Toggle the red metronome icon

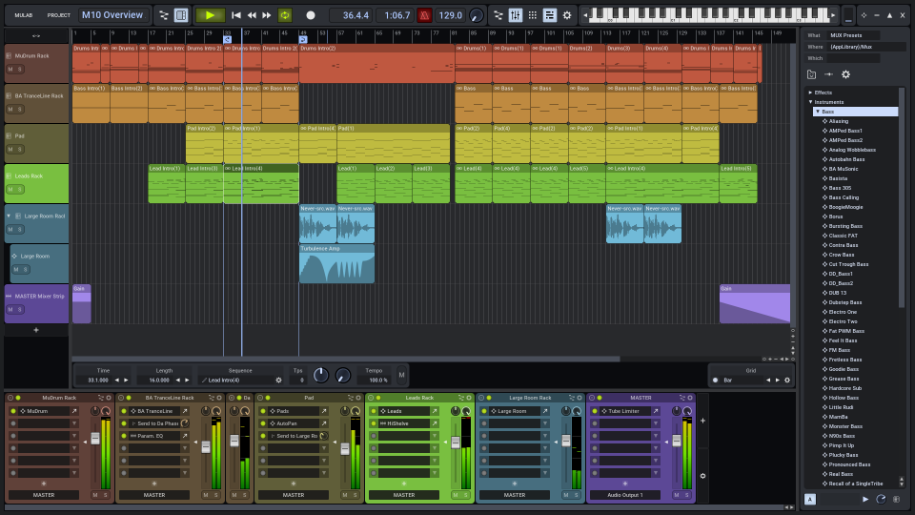pyautogui.click(x=424, y=15)
